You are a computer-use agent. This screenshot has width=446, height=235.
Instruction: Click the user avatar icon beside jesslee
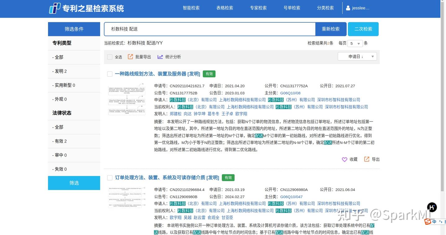click(x=348, y=8)
